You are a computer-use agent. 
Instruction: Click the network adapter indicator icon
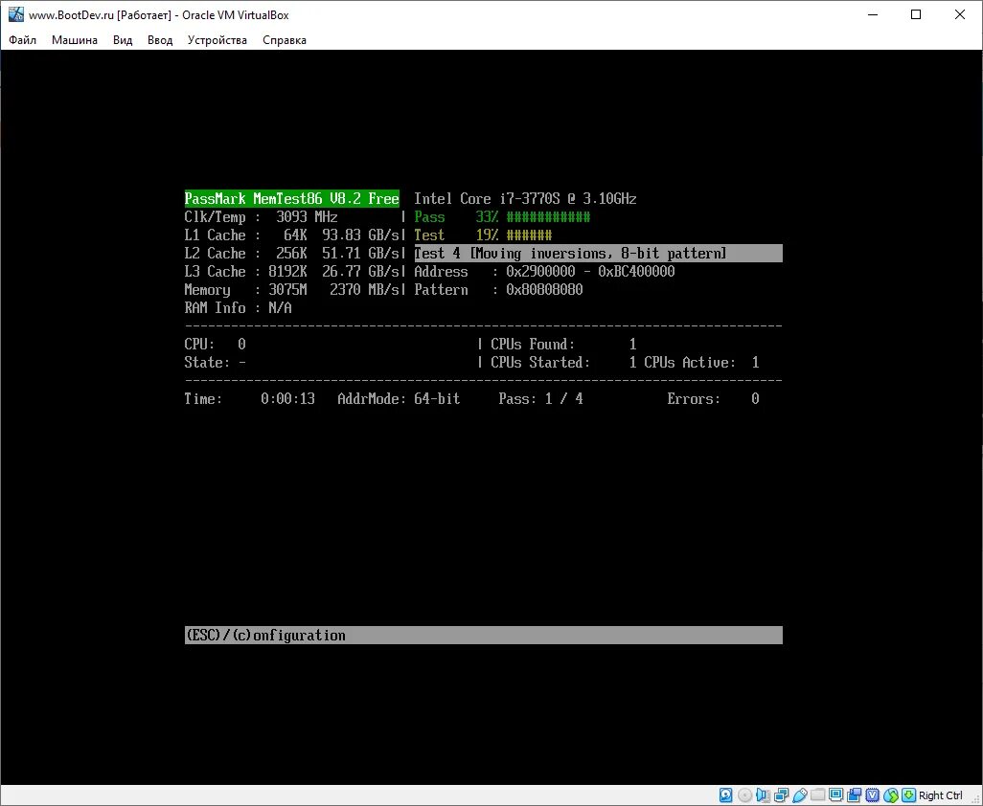781,795
